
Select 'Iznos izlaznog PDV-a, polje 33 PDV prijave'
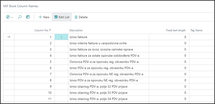pyautogui.click(x=98, y=93)
